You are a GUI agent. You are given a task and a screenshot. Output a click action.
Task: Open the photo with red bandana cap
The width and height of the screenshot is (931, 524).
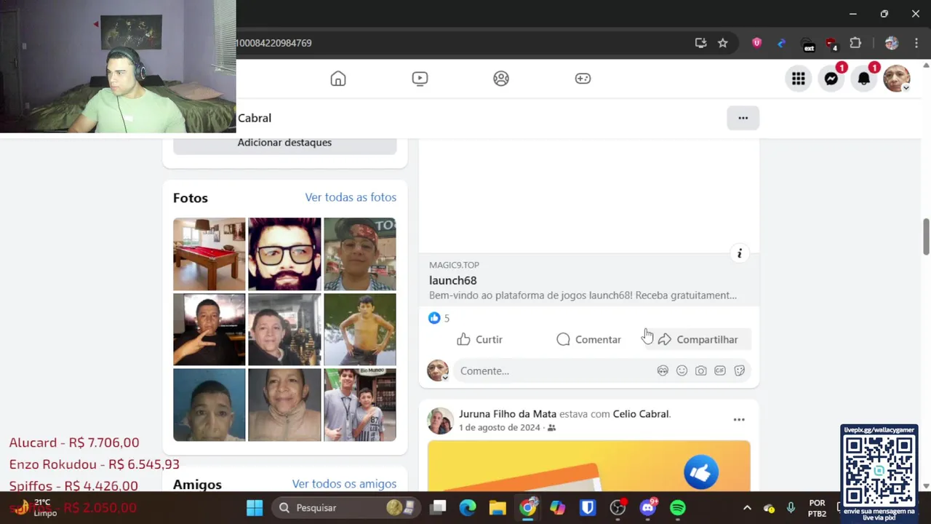tap(360, 254)
